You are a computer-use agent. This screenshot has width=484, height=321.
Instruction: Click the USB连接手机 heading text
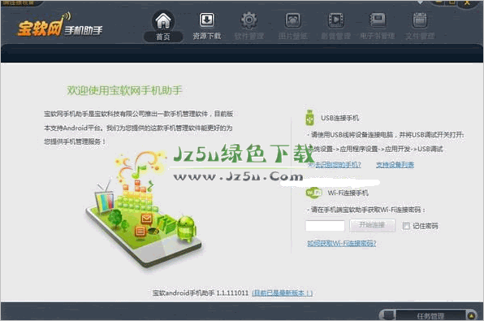click(339, 118)
